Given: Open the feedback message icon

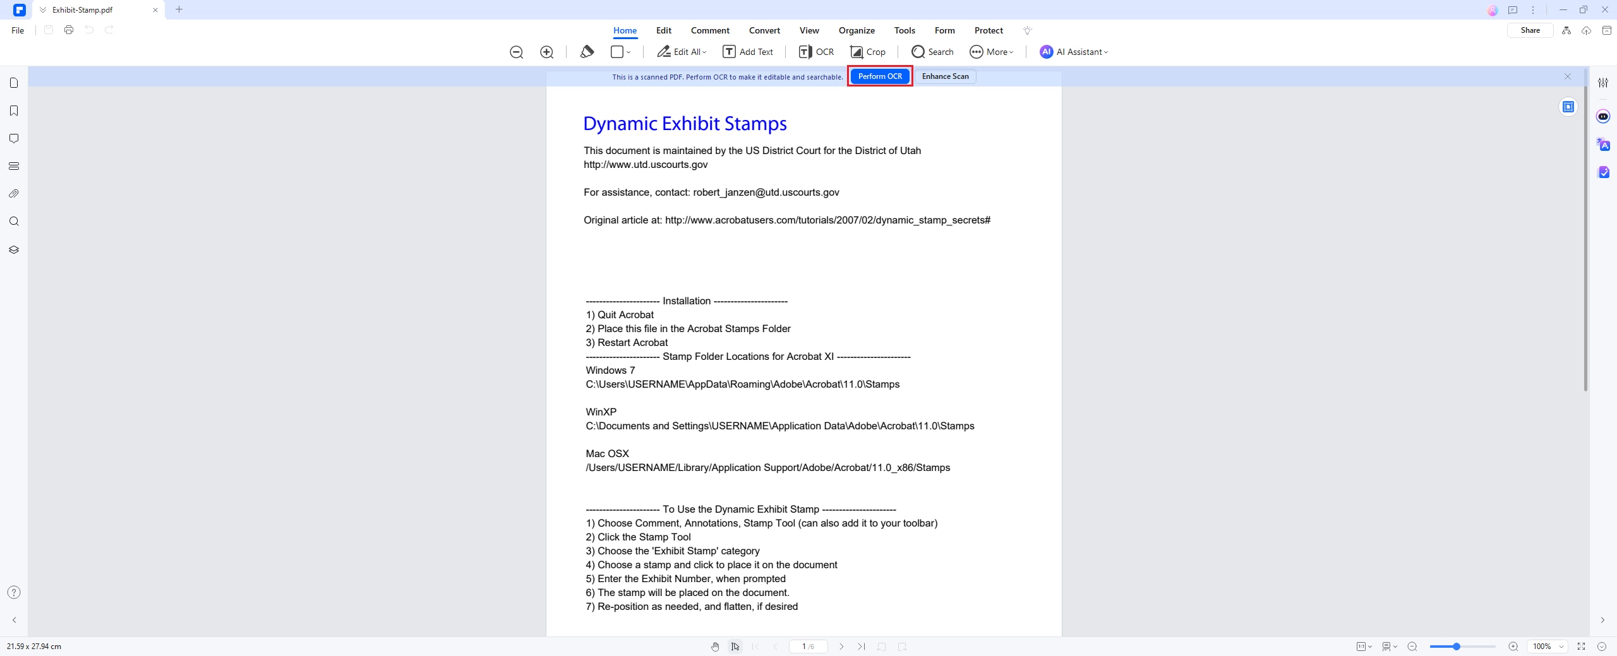Looking at the screenshot, I should [x=1513, y=10].
